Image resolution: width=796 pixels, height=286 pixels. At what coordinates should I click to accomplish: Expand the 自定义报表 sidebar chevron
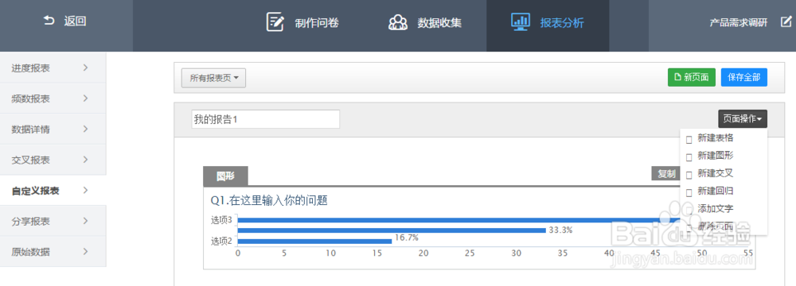click(x=85, y=190)
